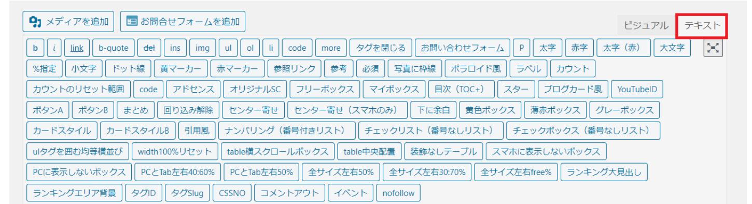Click the table中央配置 button
752x204 pixels.
[x=369, y=152]
